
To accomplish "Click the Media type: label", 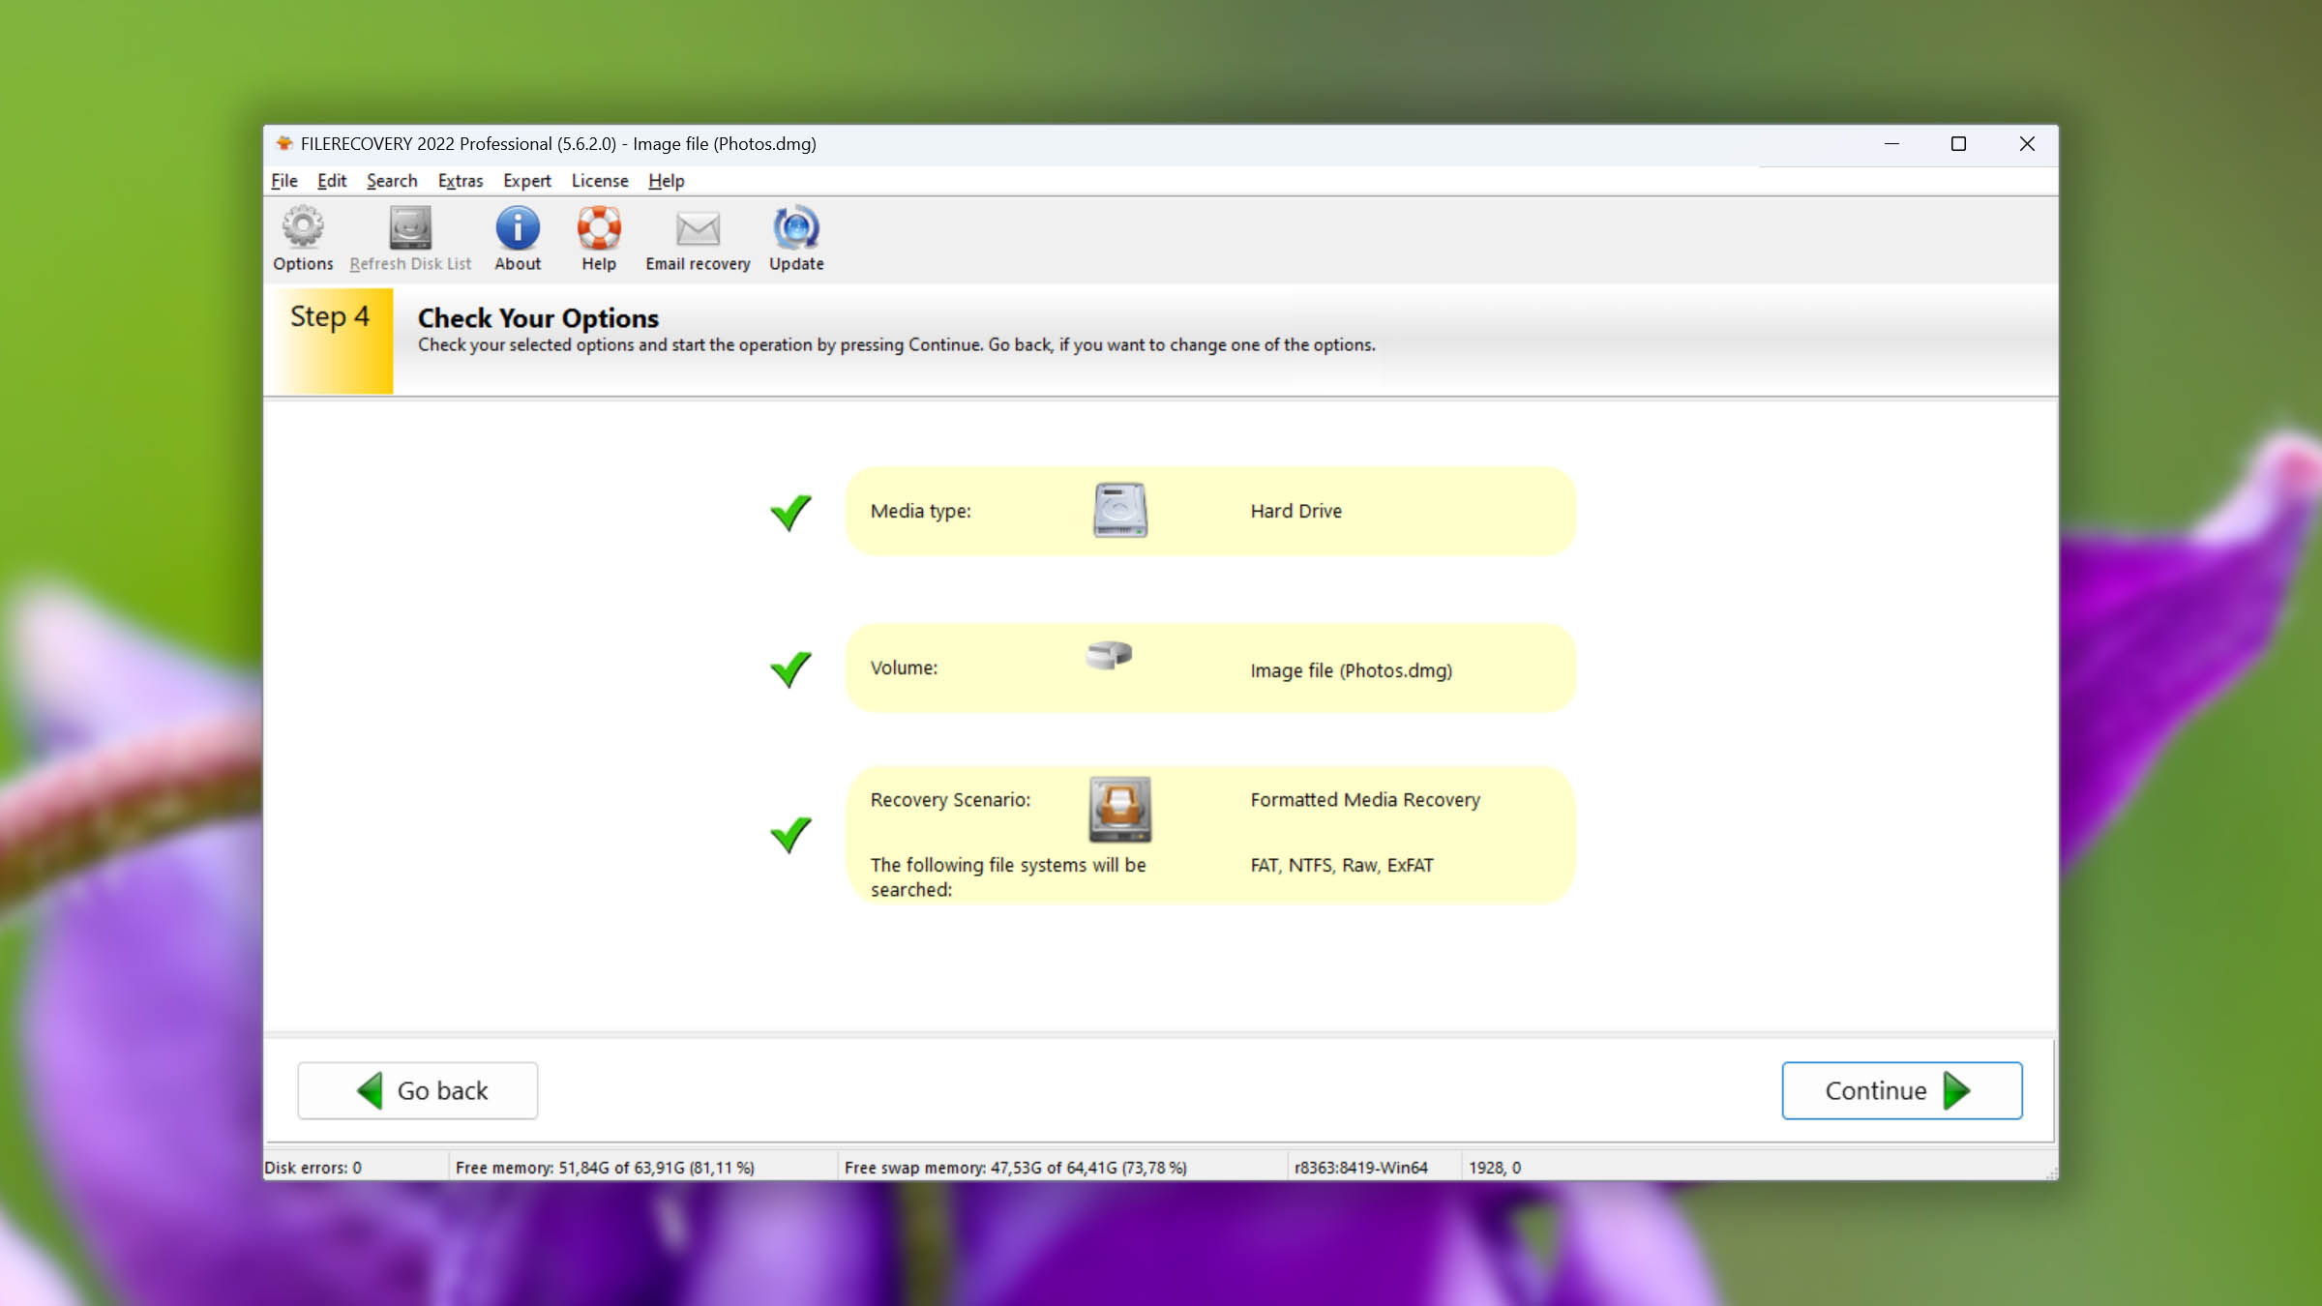I will click(x=921, y=511).
